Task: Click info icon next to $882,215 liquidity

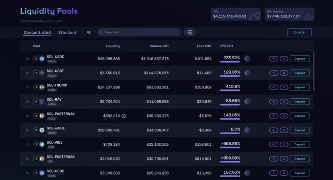Action: click(123, 116)
